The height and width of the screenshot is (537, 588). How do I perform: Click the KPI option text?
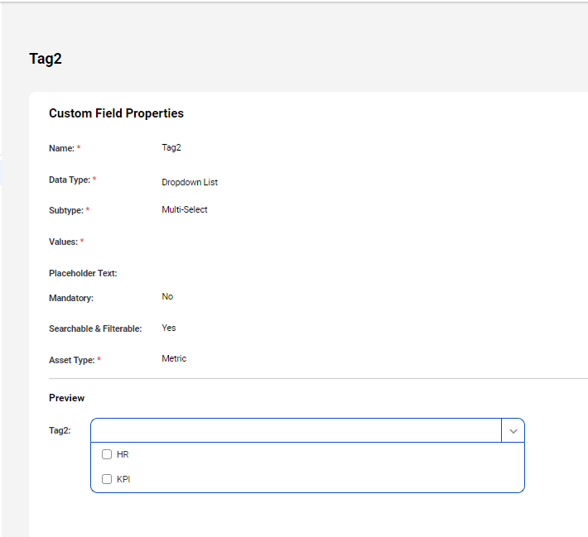point(123,479)
